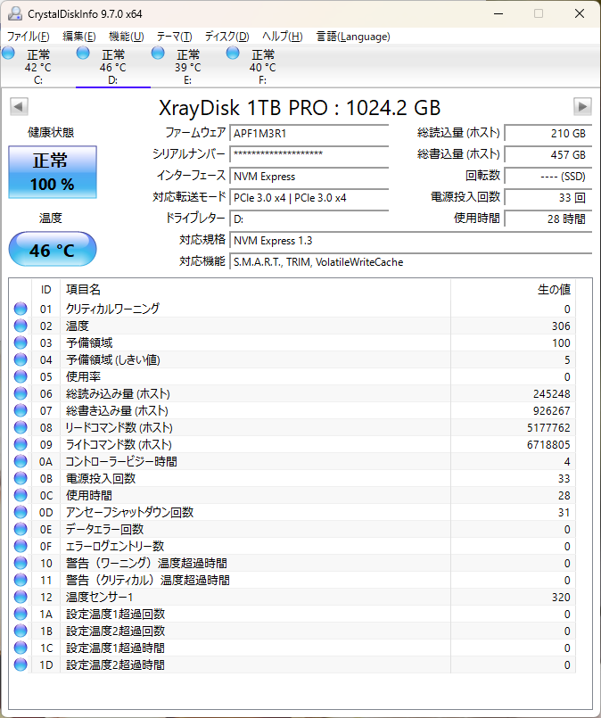This screenshot has height=718, width=601.
Task: Click the NVM Express 1.3 standard field
Action: point(410,241)
